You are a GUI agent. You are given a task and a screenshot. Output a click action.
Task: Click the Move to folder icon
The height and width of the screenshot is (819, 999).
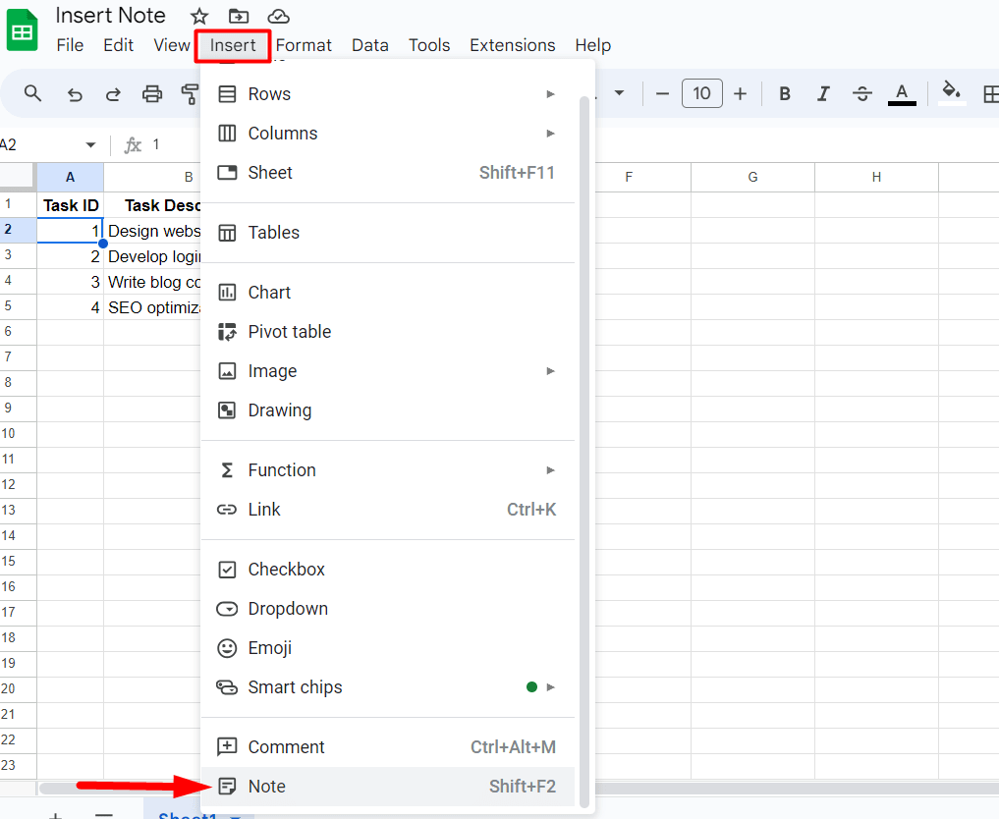(x=239, y=16)
